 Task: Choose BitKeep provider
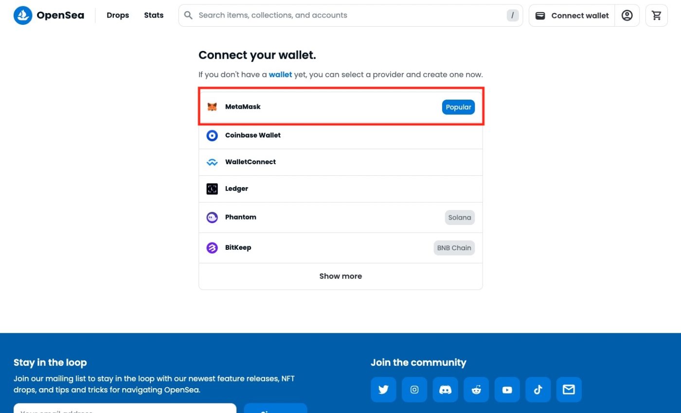point(340,248)
